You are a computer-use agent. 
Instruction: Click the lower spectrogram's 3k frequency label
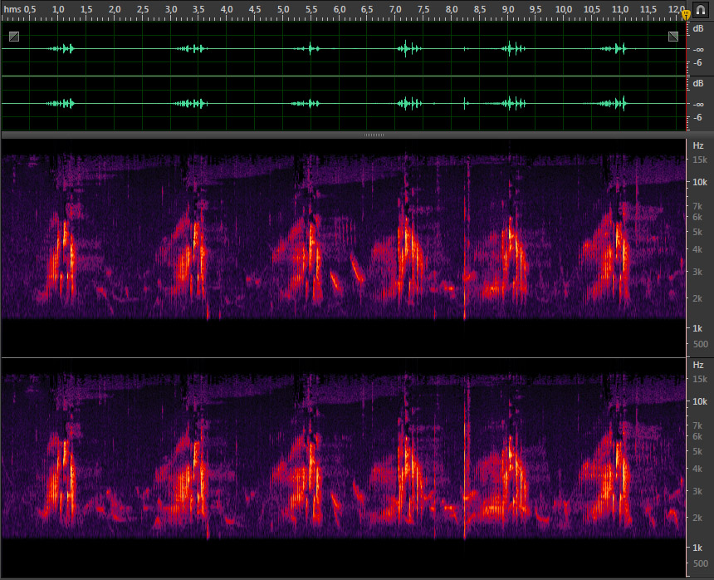tap(697, 491)
